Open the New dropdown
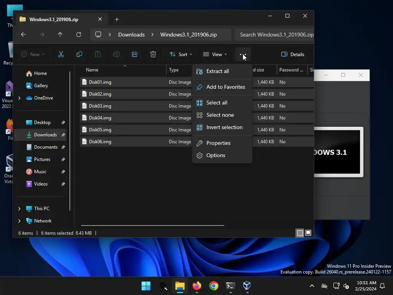 33,55
